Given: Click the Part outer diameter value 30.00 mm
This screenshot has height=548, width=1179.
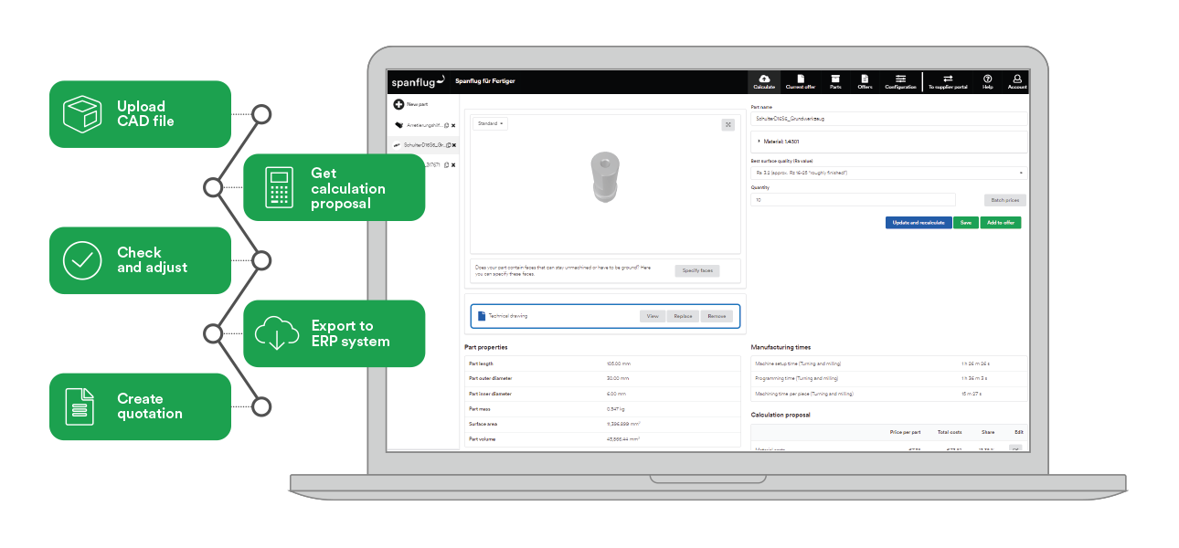Looking at the screenshot, I should [x=618, y=378].
